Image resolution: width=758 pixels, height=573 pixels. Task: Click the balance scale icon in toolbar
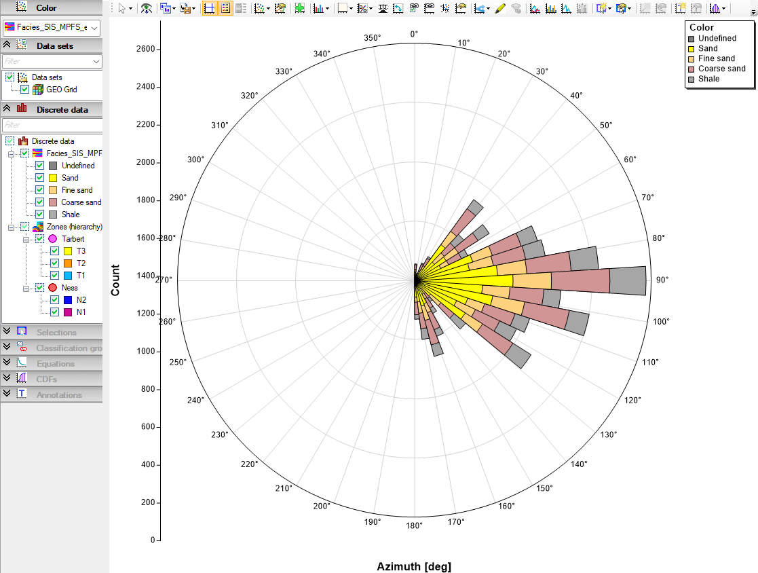pos(382,8)
